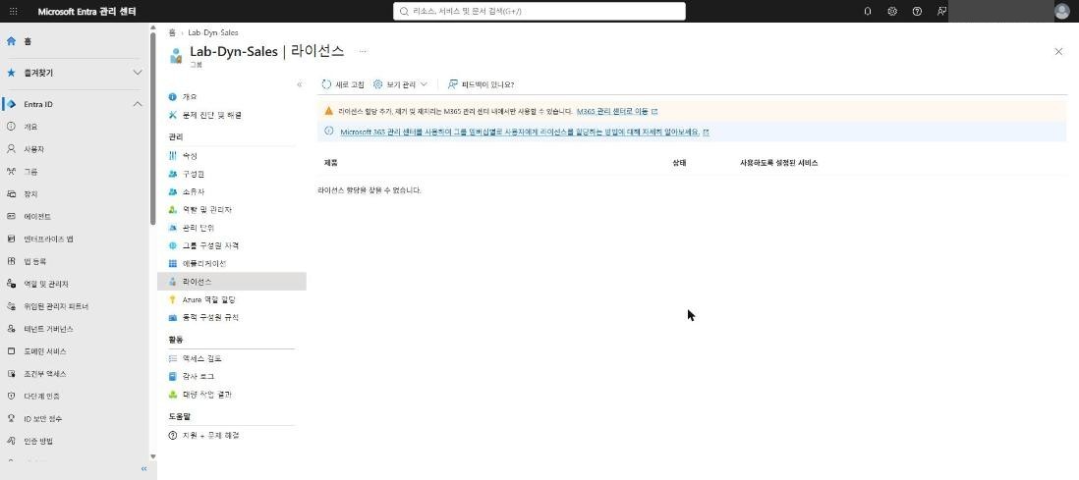
Task: Open the app launcher waffle icon
Action: point(13,12)
